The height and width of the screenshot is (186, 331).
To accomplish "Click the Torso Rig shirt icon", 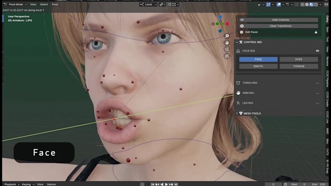I will pyautogui.click(x=238, y=83).
